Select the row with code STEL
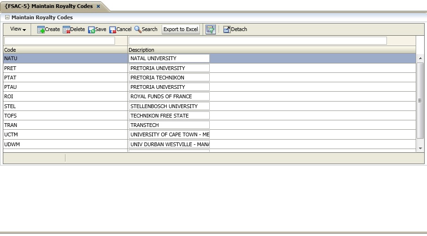This screenshot has width=427, height=236. point(65,106)
